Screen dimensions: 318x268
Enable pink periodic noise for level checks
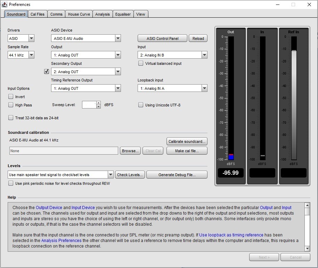(11, 183)
